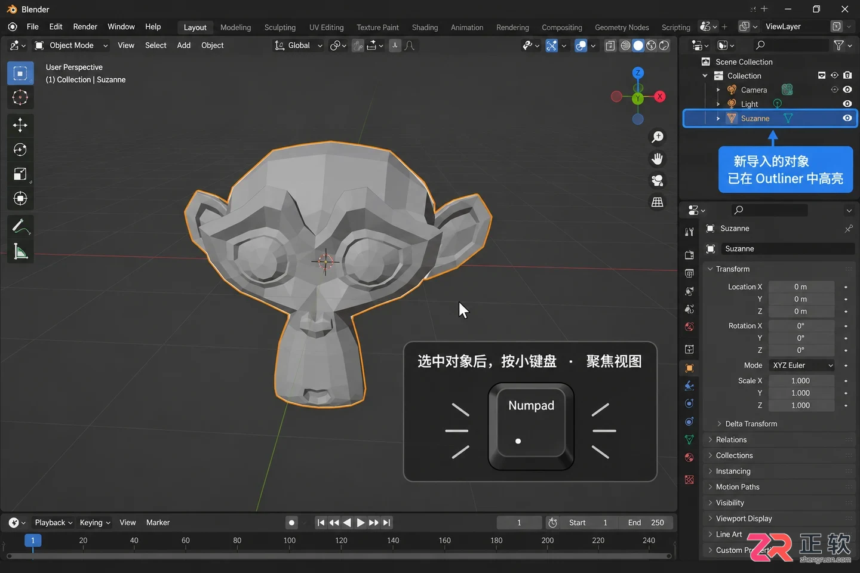The image size is (860, 573).
Task: Activate the Move tool
Action: [20, 125]
